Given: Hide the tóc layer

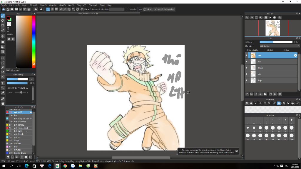Looking at the screenshot, I should [x=247, y=62].
